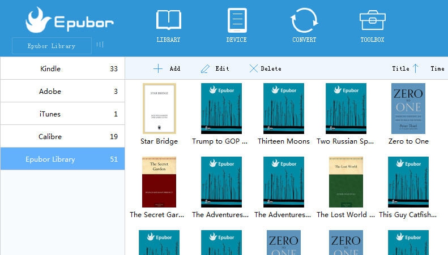Click the pencil Edit icon
Screen dimensions: 448x255
click(205, 68)
